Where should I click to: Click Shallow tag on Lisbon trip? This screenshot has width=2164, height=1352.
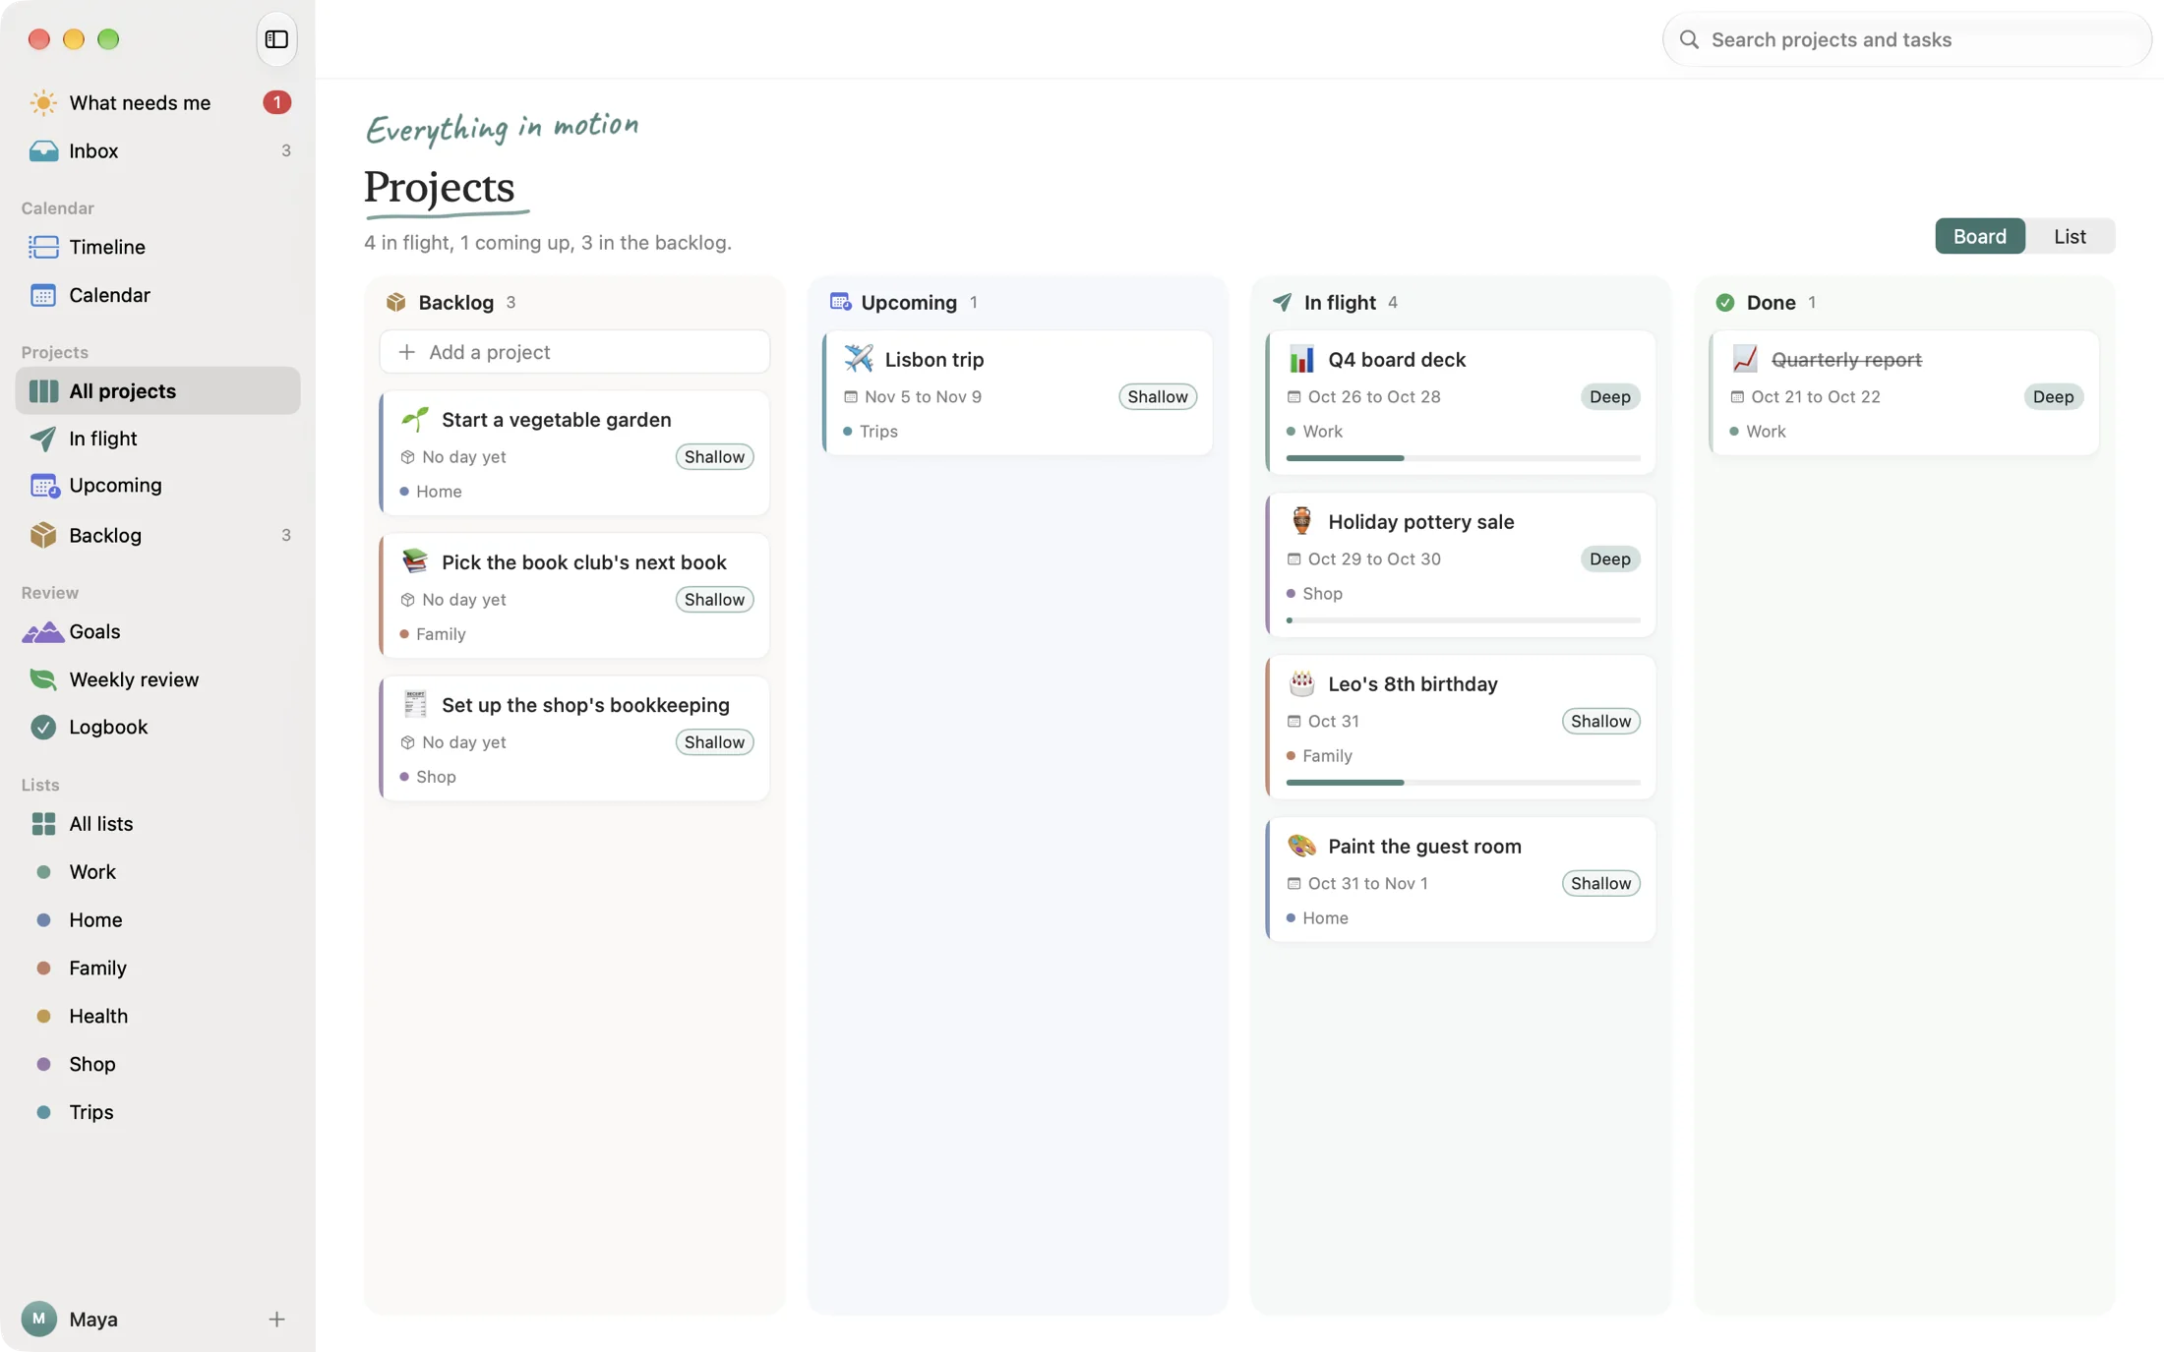(1157, 396)
